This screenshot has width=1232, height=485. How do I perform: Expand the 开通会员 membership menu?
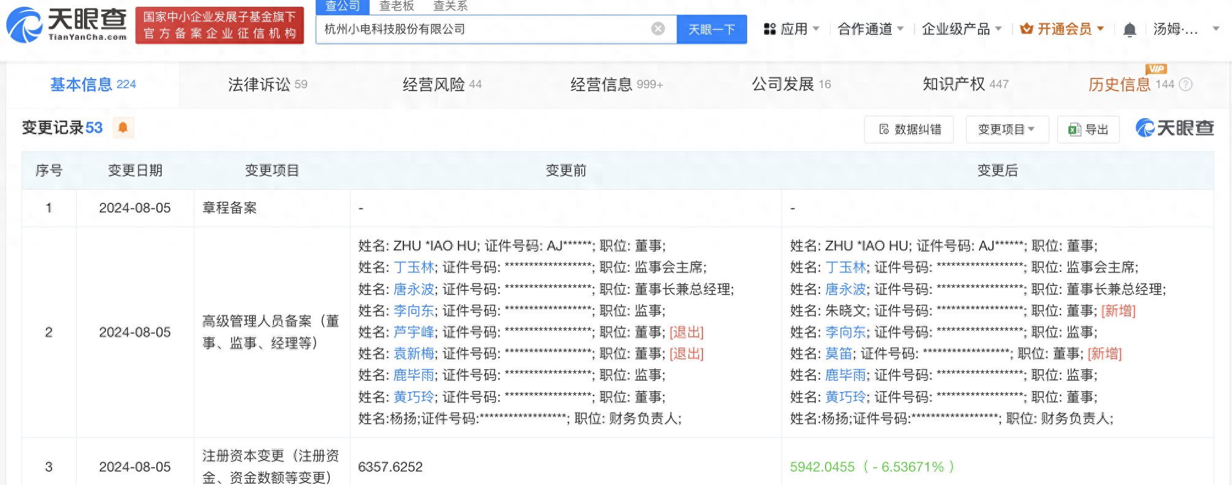coord(1062,29)
